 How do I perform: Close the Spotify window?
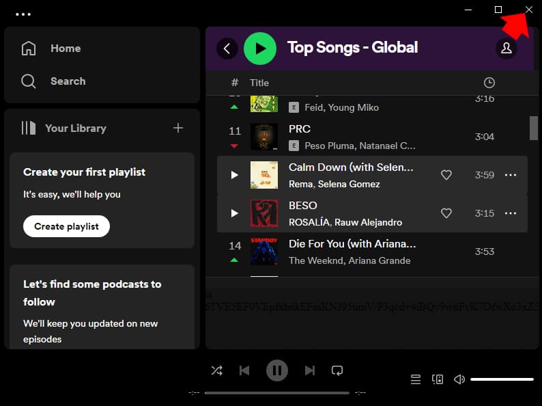coord(529,10)
